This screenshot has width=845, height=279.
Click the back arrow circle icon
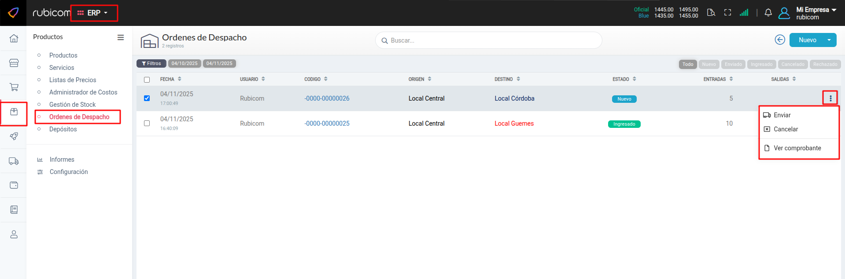[x=779, y=40]
